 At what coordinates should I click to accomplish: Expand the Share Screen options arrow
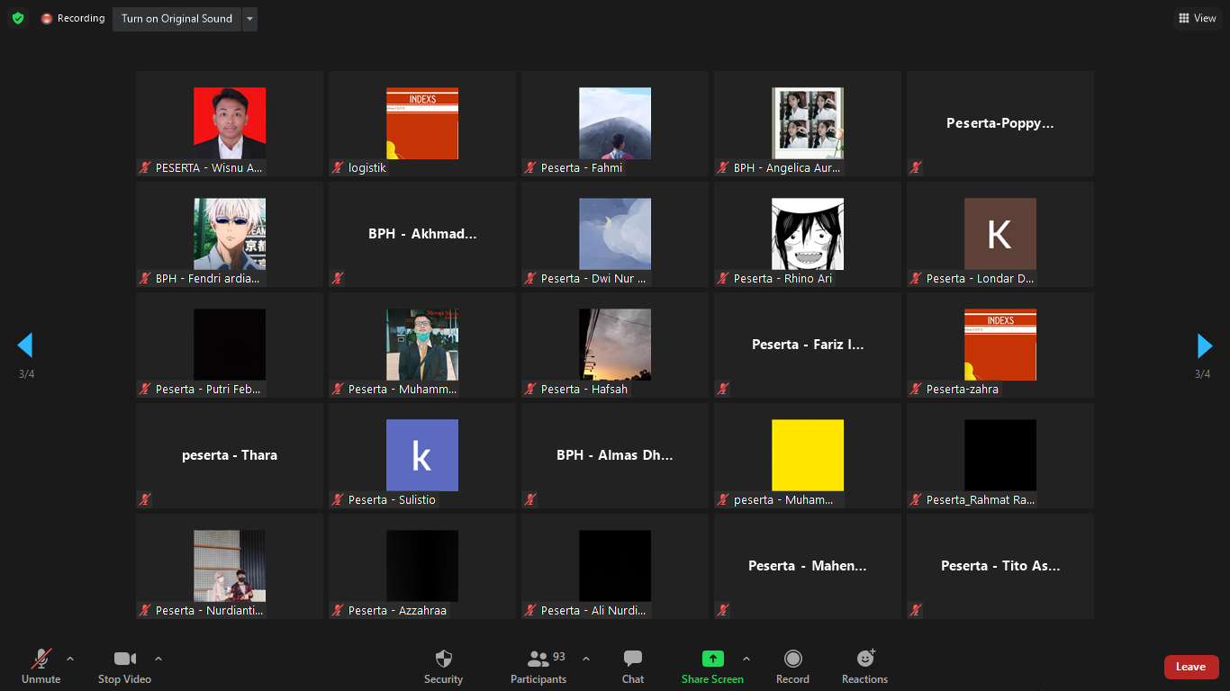(746, 659)
